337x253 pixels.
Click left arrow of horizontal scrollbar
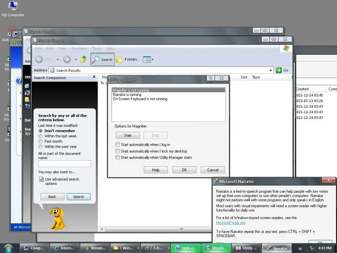(x=102, y=229)
